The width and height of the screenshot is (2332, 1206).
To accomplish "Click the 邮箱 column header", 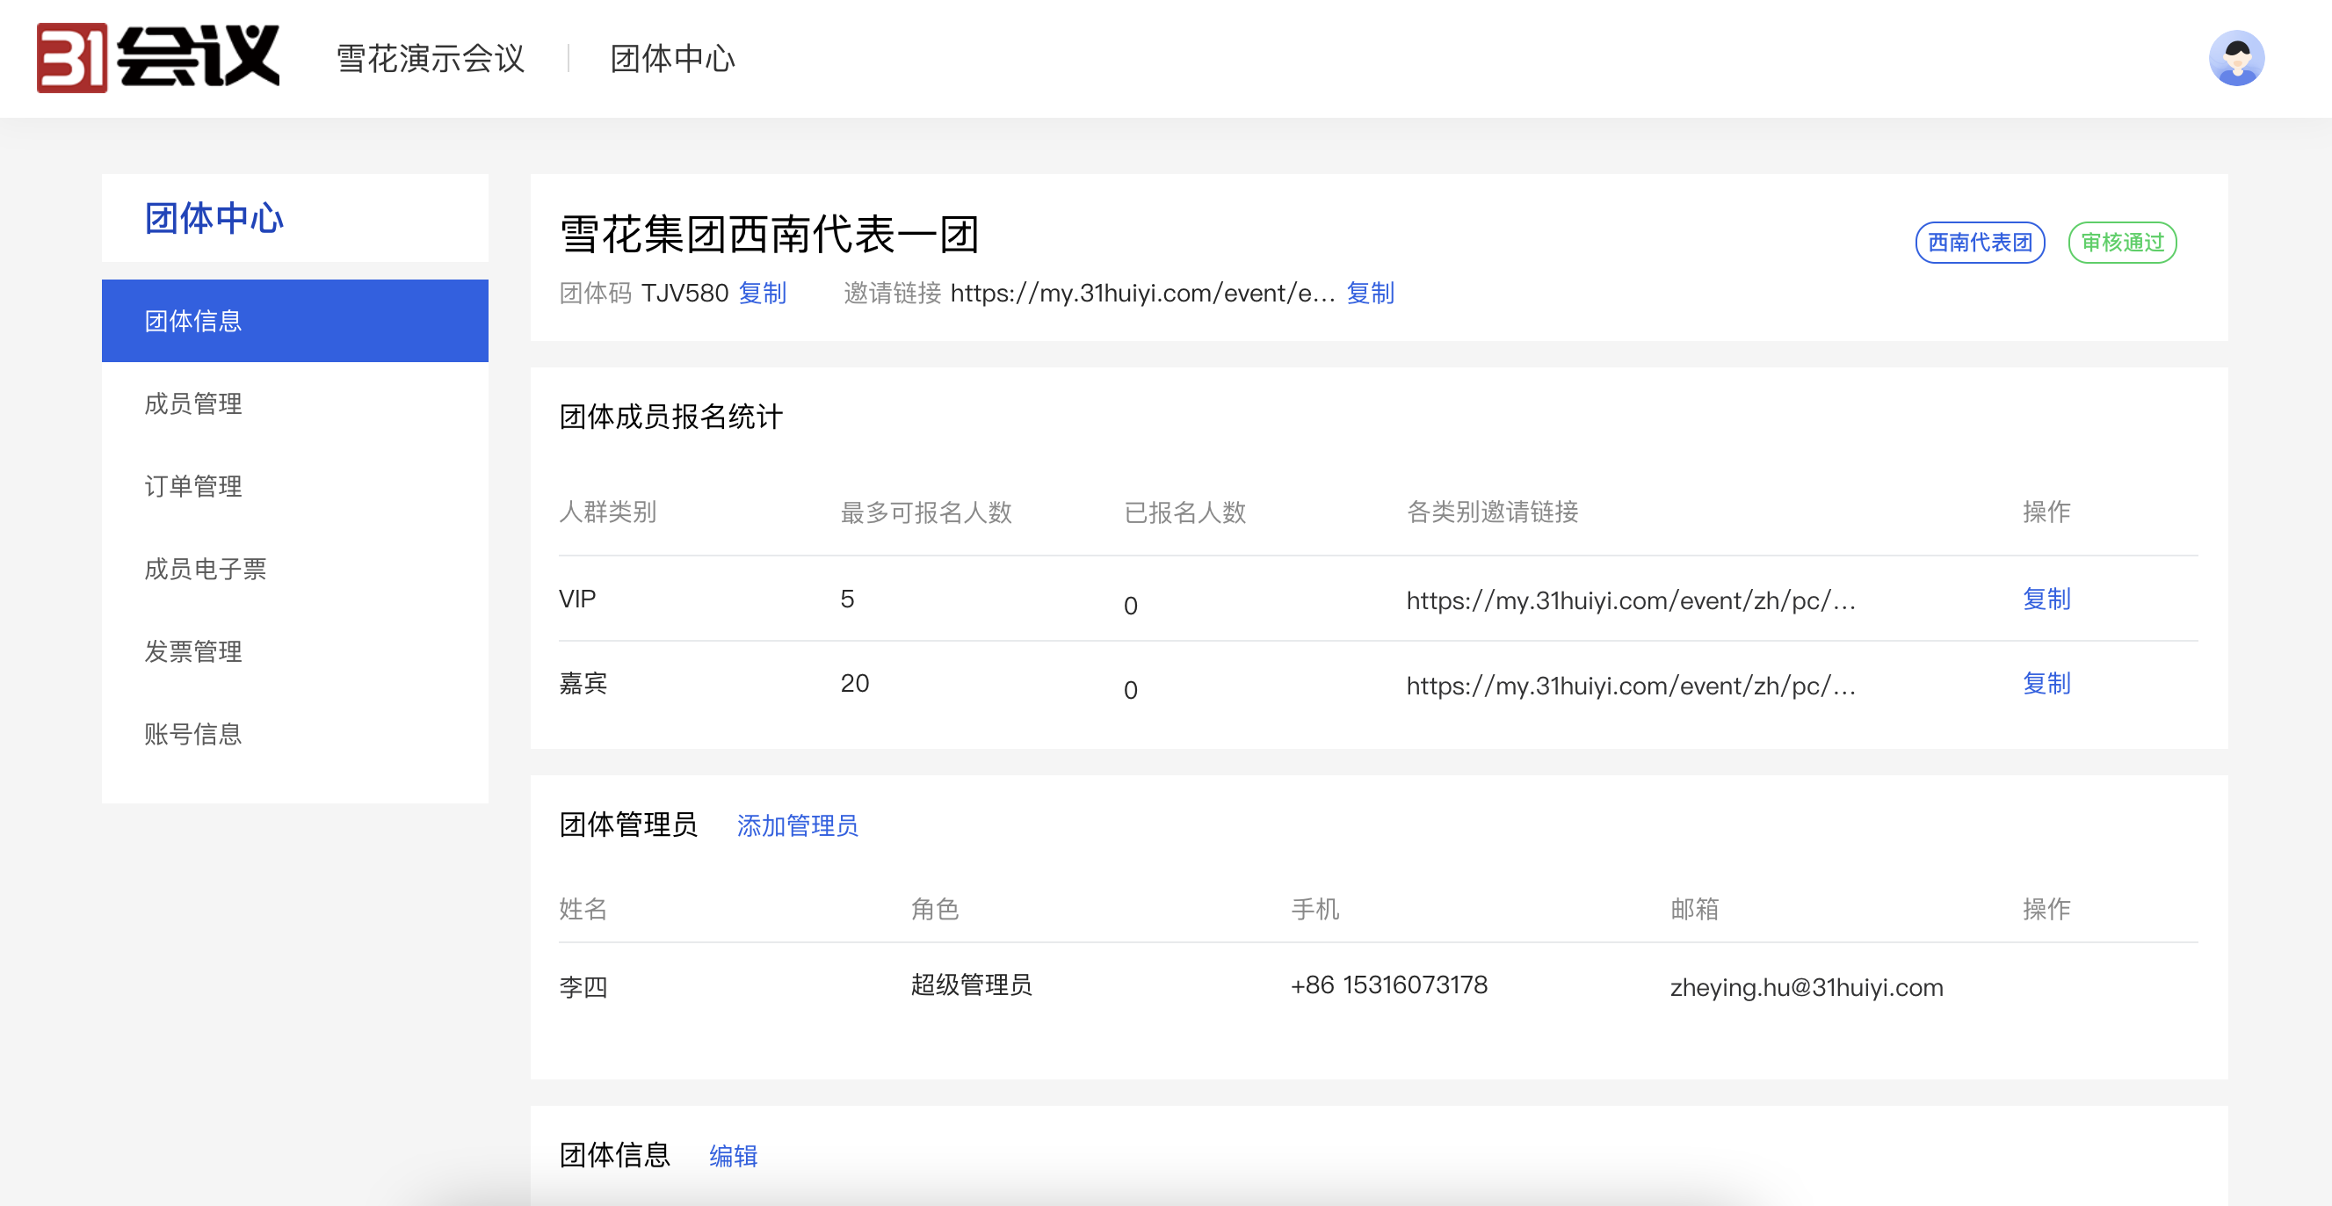I will pos(1694,909).
